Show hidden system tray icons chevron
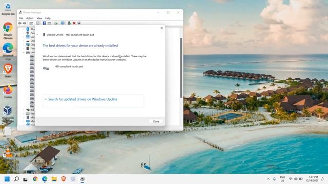 tap(268, 179)
